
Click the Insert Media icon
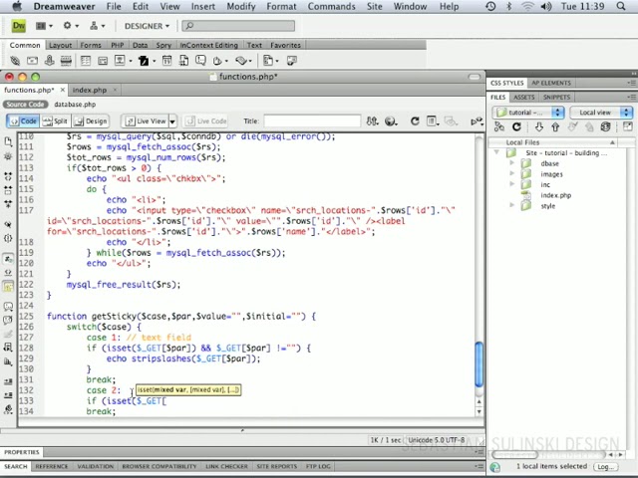pos(144,61)
